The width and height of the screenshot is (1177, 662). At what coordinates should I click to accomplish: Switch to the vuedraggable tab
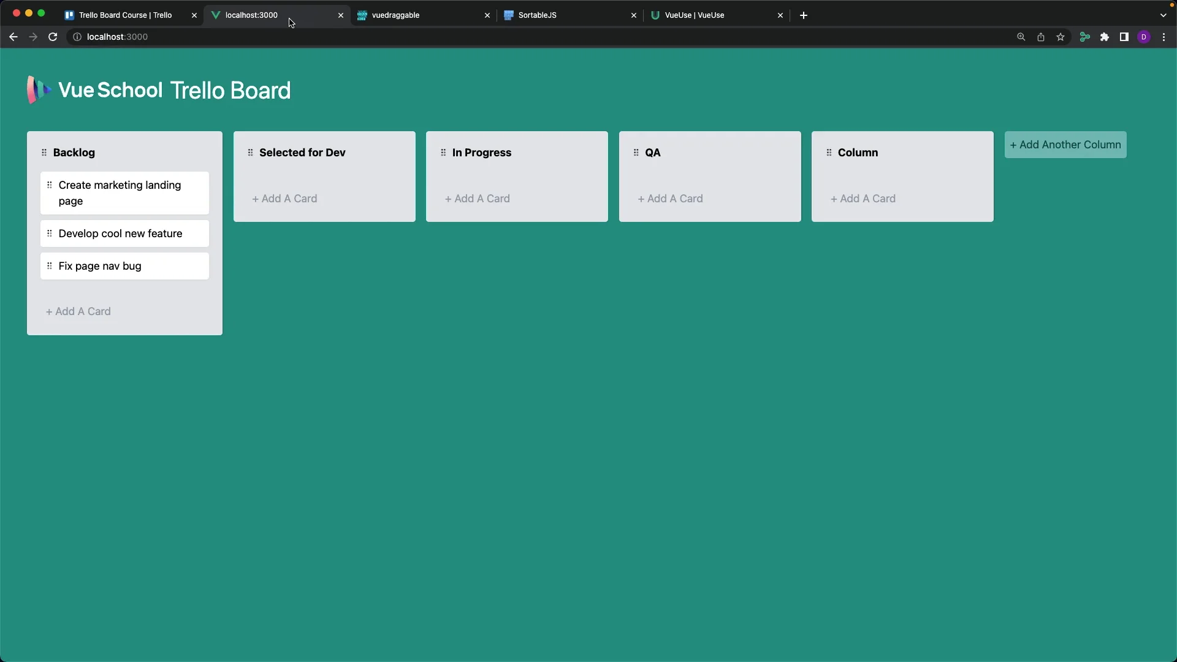click(x=395, y=15)
